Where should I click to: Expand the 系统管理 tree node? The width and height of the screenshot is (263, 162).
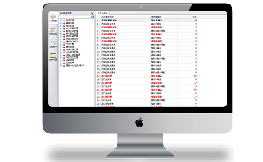(61, 20)
